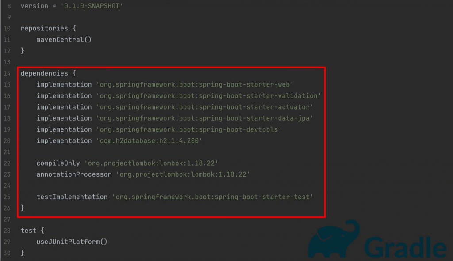Click the testImplementation keyword
This screenshot has height=261, width=453.
(72, 197)
